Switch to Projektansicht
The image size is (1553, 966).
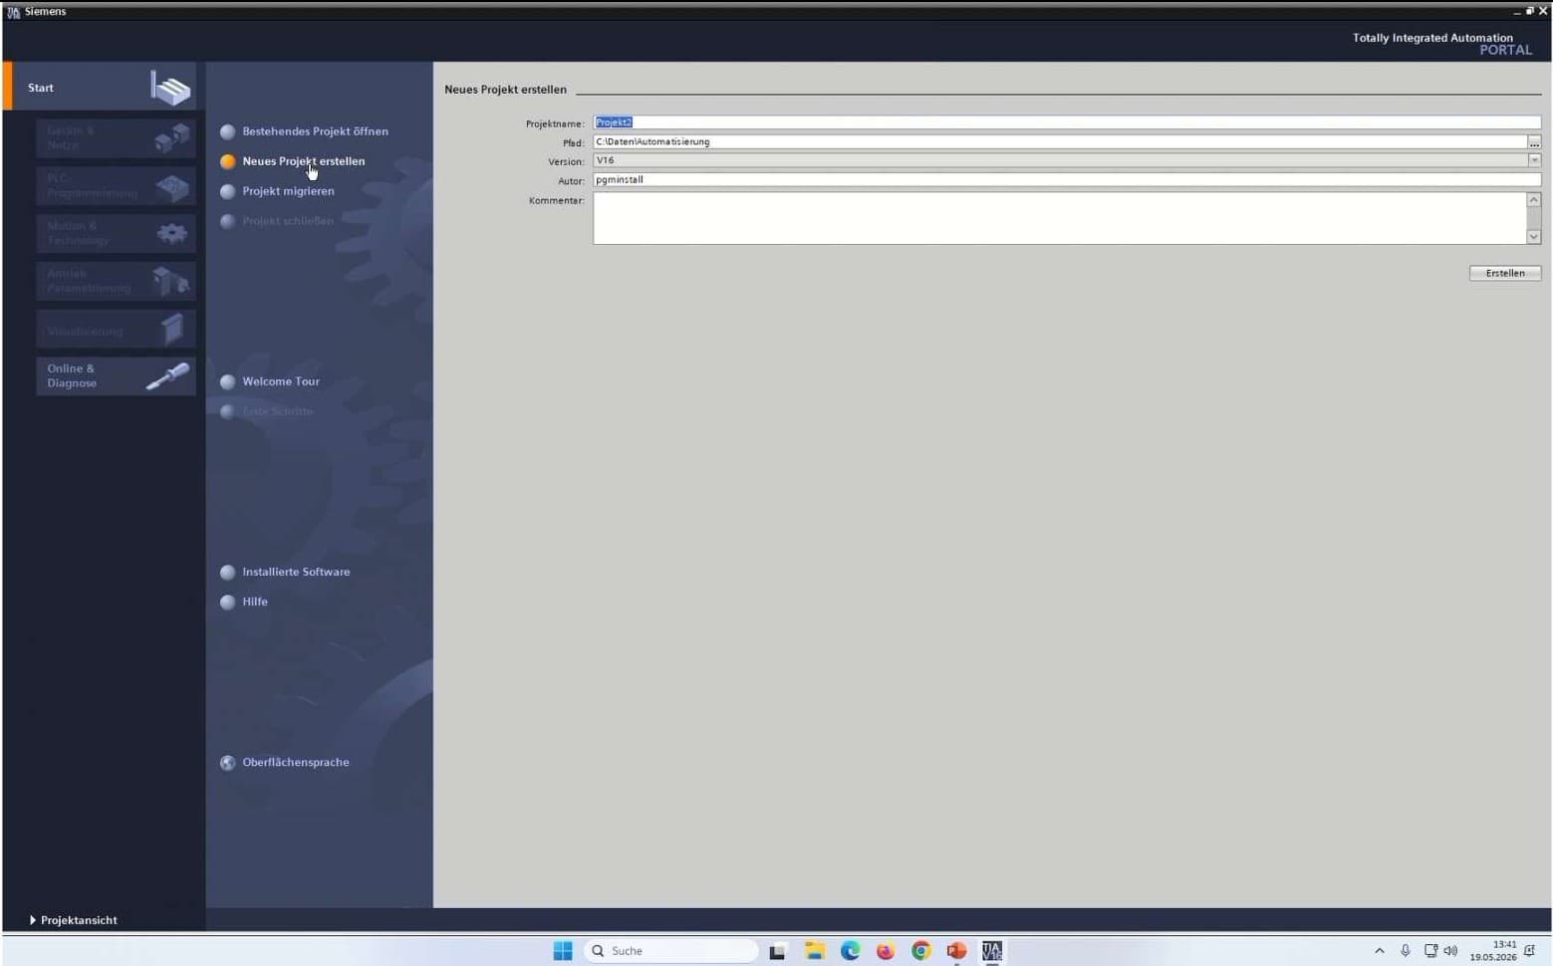[x=74, y=920]
